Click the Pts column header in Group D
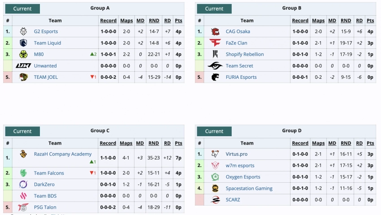381x215 pixels. point(370,143)
